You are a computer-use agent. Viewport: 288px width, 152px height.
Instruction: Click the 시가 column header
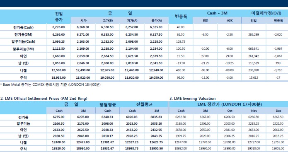pos(83,21)
